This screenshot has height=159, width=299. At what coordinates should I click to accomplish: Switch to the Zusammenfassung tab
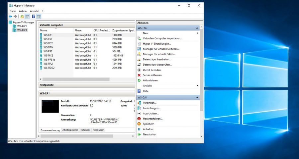[x=50, y=130]
